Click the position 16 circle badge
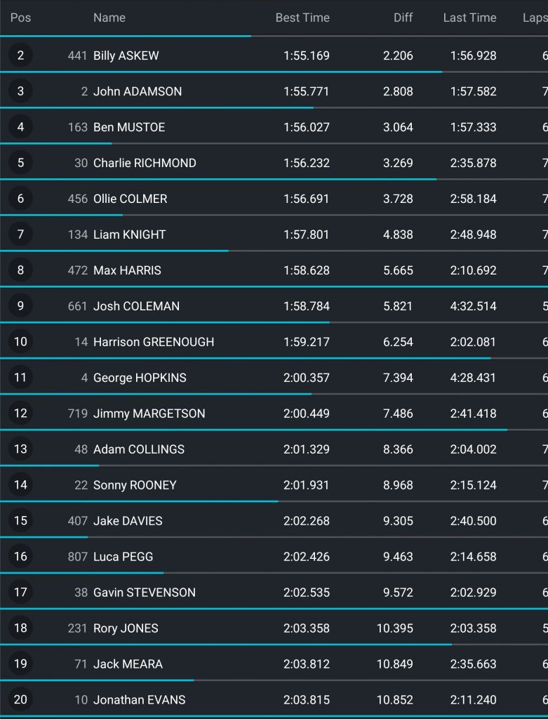Image resolution: width=548 pixels, height=719 pixels. click(20, 557)
